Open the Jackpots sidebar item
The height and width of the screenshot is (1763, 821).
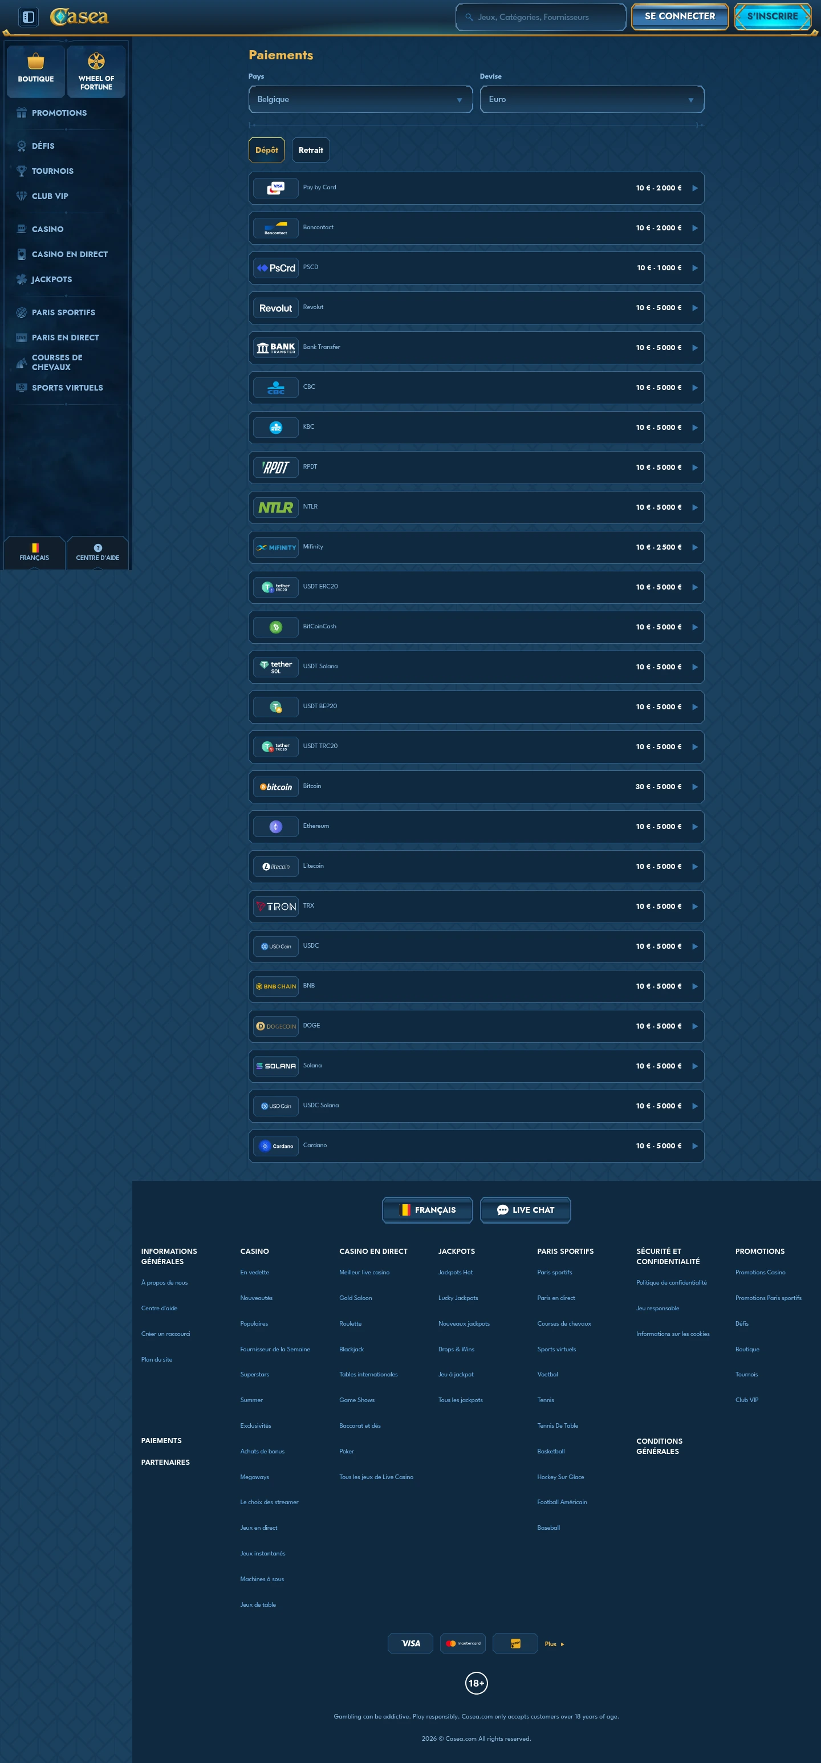[x=51, y=279]
